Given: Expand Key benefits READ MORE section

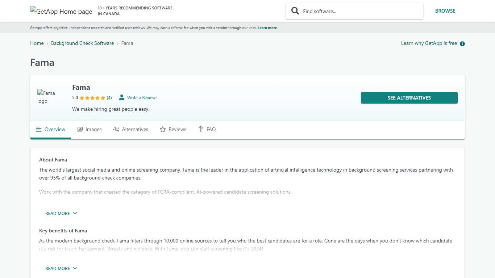Looking at the screenshot, I should click(58, 268).
